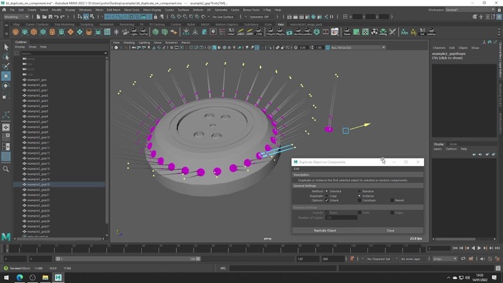Select the arrow Select tool in toolbox

click(6, 48)
